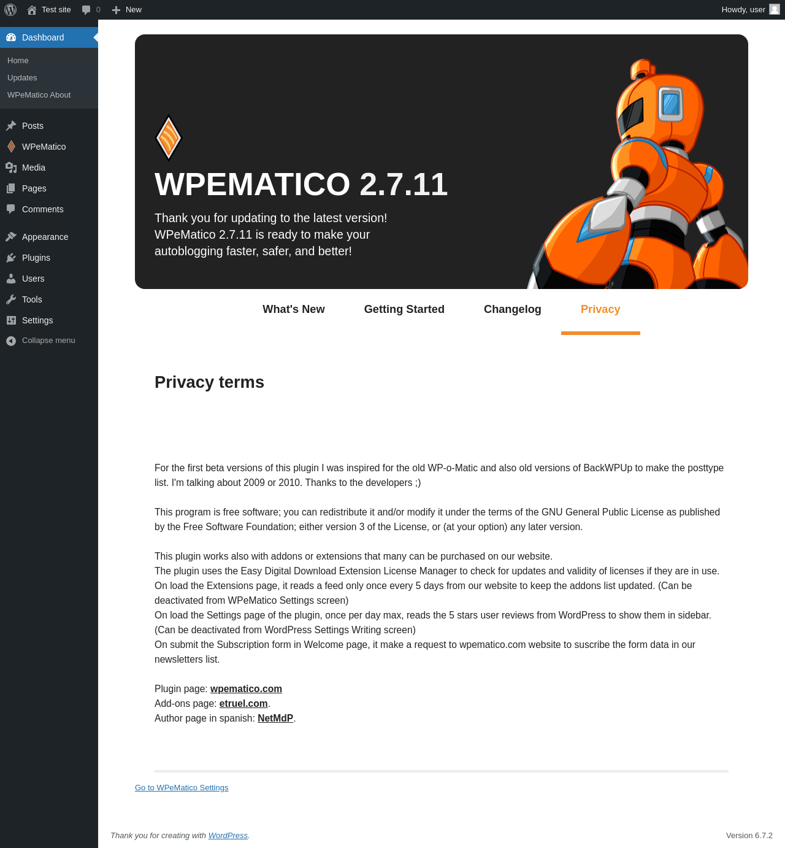Click the comment count 0 in admin bar

point(98,10)
